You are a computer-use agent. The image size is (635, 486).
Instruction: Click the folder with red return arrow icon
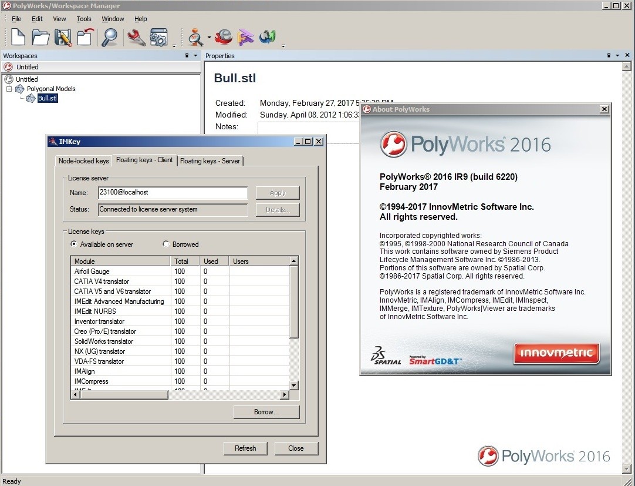[x=86, y=37]
